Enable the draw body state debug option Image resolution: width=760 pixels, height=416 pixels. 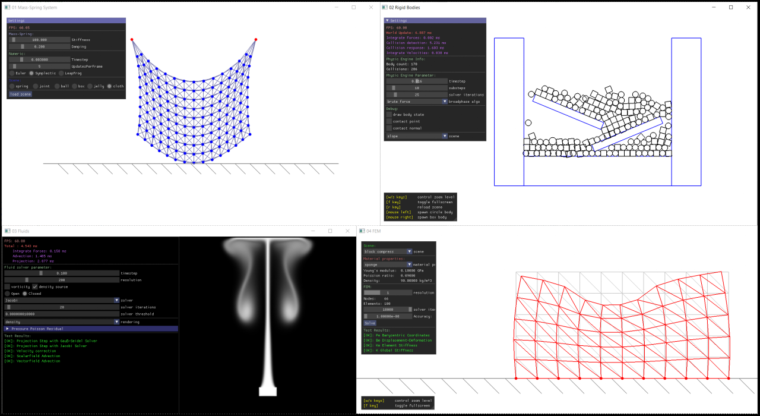coord(388,114)
